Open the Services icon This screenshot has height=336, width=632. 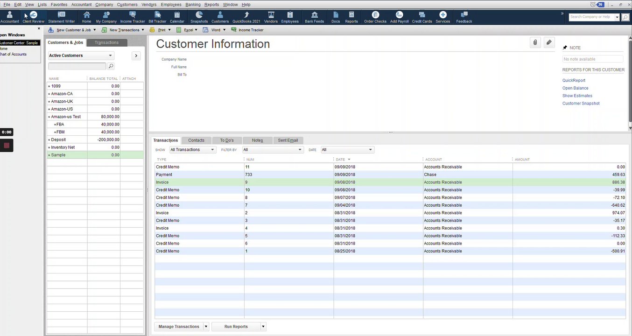[x=443, y=17]
